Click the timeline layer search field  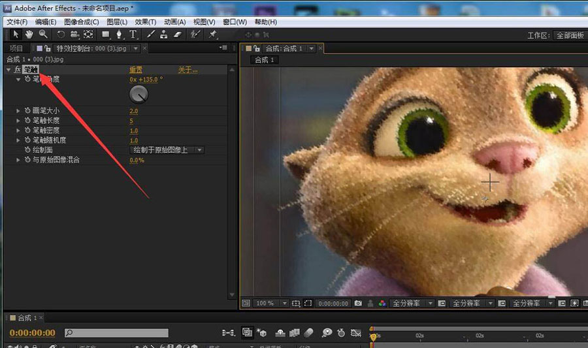coord(116,333)
